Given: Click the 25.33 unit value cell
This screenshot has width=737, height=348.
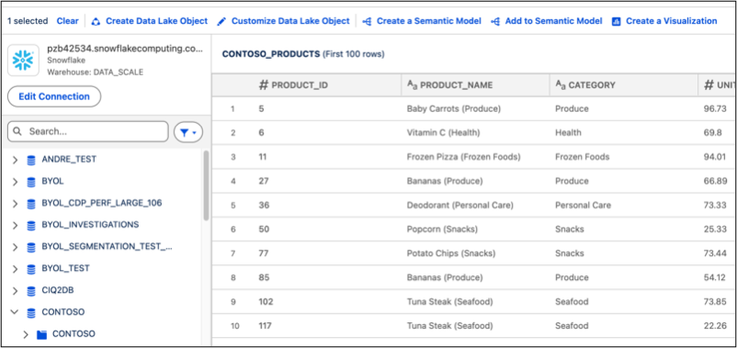Looking at the screenshot, I should tap(715, 230).
